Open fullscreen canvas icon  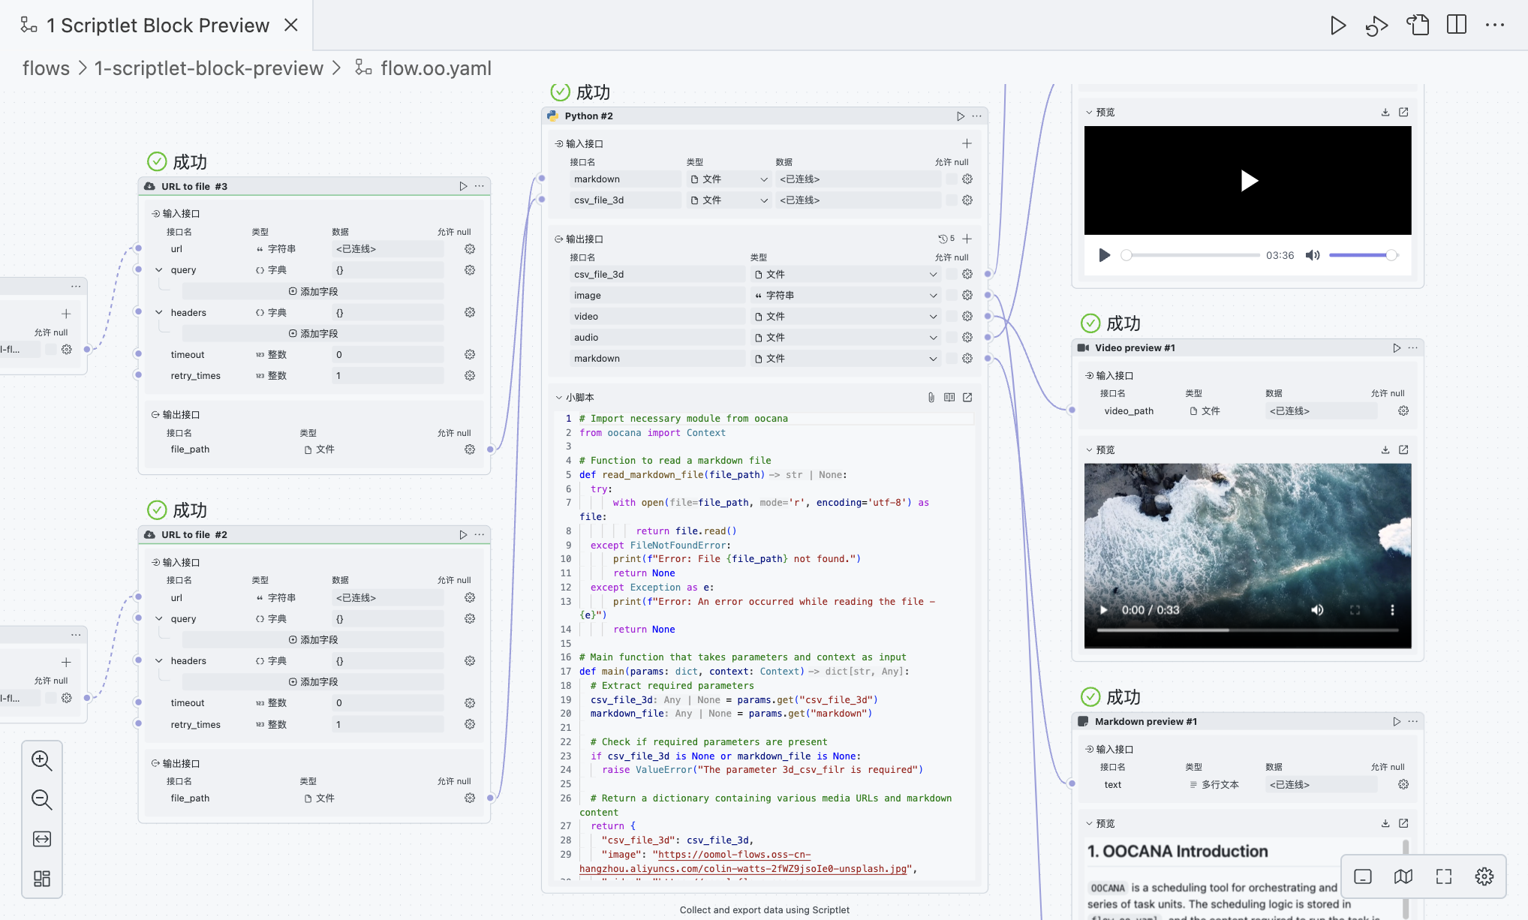[x=1443, y=876]
